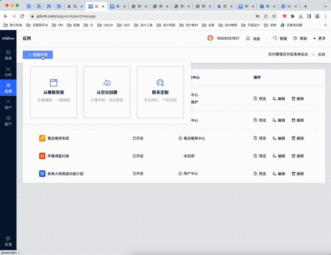Click the 售后维修系统 app icon
Screen dimensions: 331x255
(x=42, y=138)
